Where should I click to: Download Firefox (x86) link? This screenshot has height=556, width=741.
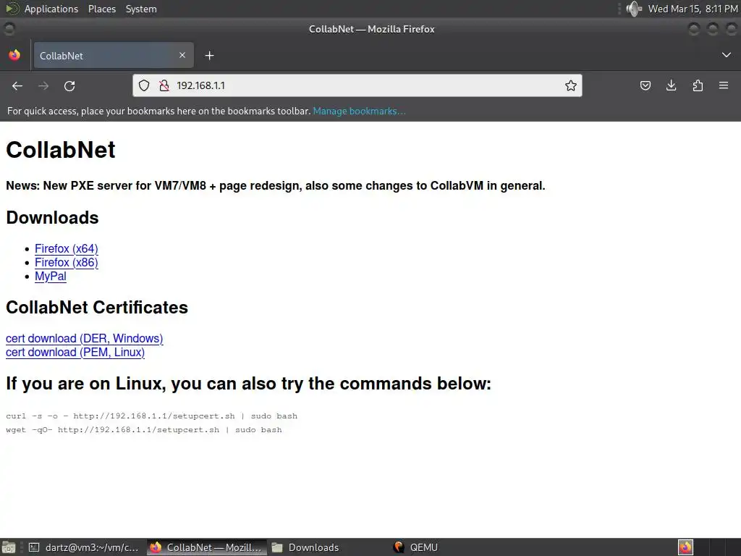67,262
